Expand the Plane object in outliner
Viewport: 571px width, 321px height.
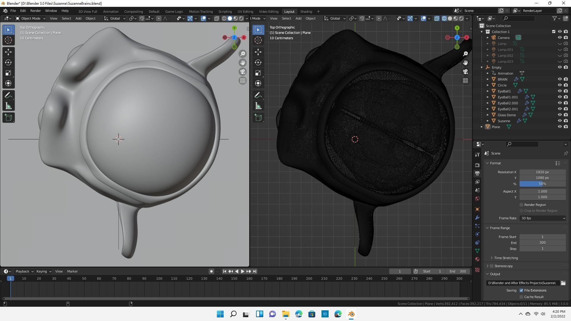tap(482, 127)
